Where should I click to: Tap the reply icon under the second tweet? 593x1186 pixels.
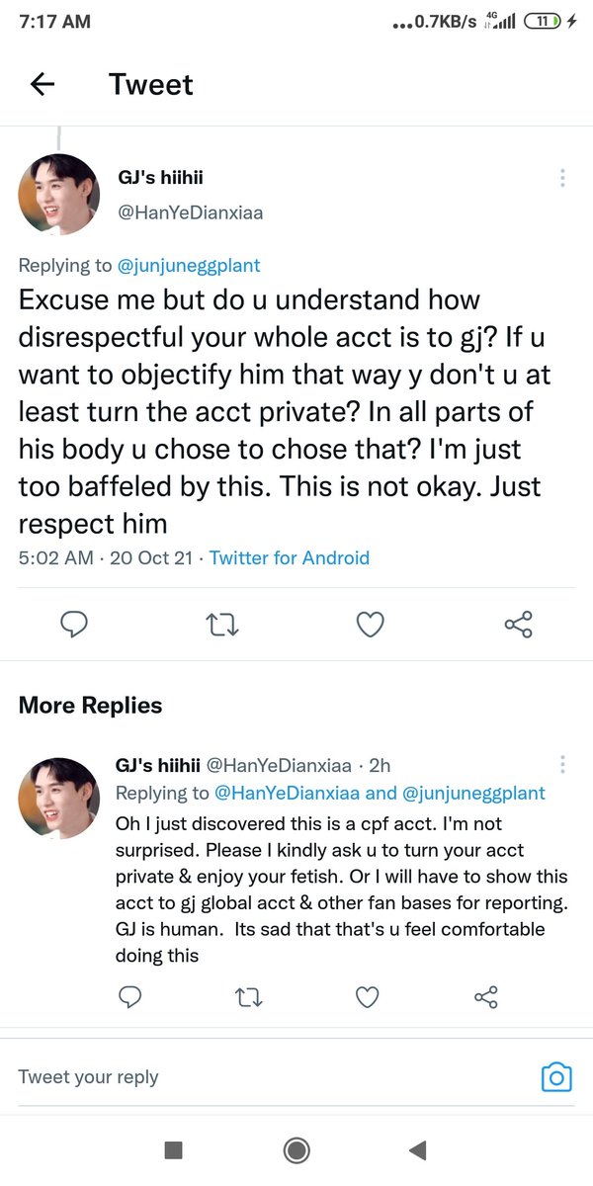(x=130, y=997)
